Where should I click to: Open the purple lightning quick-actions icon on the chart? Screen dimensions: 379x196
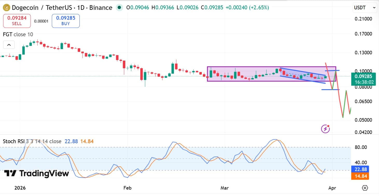tap(325, 128)
